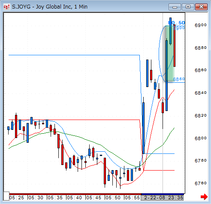The width and height of the screenshot is (211, 204).
Task: Minimize the S.JOYG chart window
Action: 175,7
